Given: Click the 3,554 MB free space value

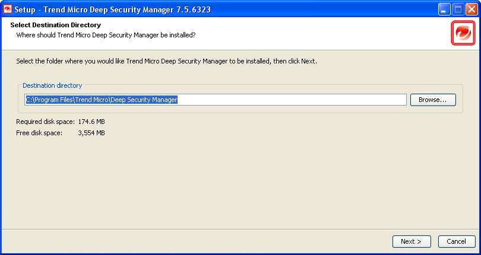Looking at the screenshot, I should tap(91, 133).
